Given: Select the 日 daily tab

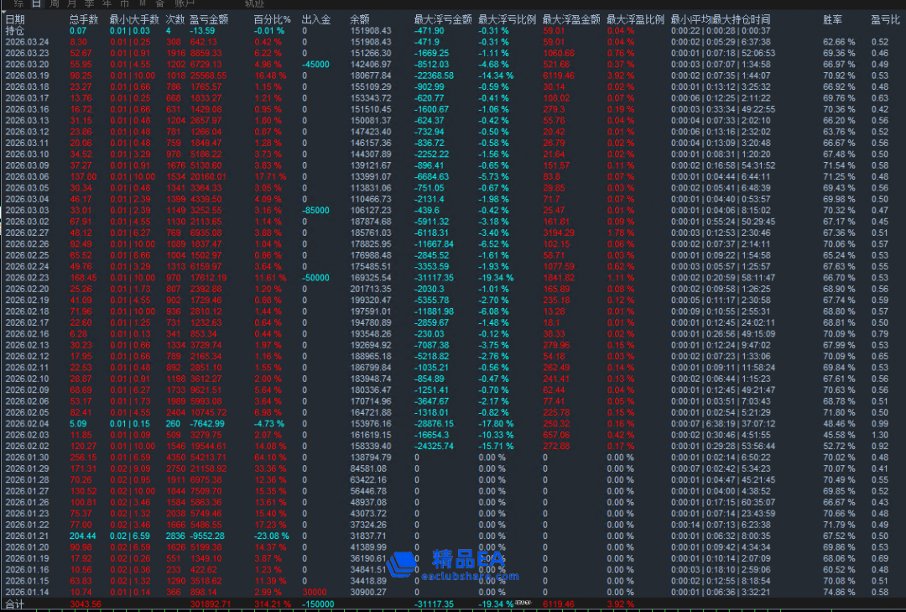Looking at the screenshot, I should 36,4.
